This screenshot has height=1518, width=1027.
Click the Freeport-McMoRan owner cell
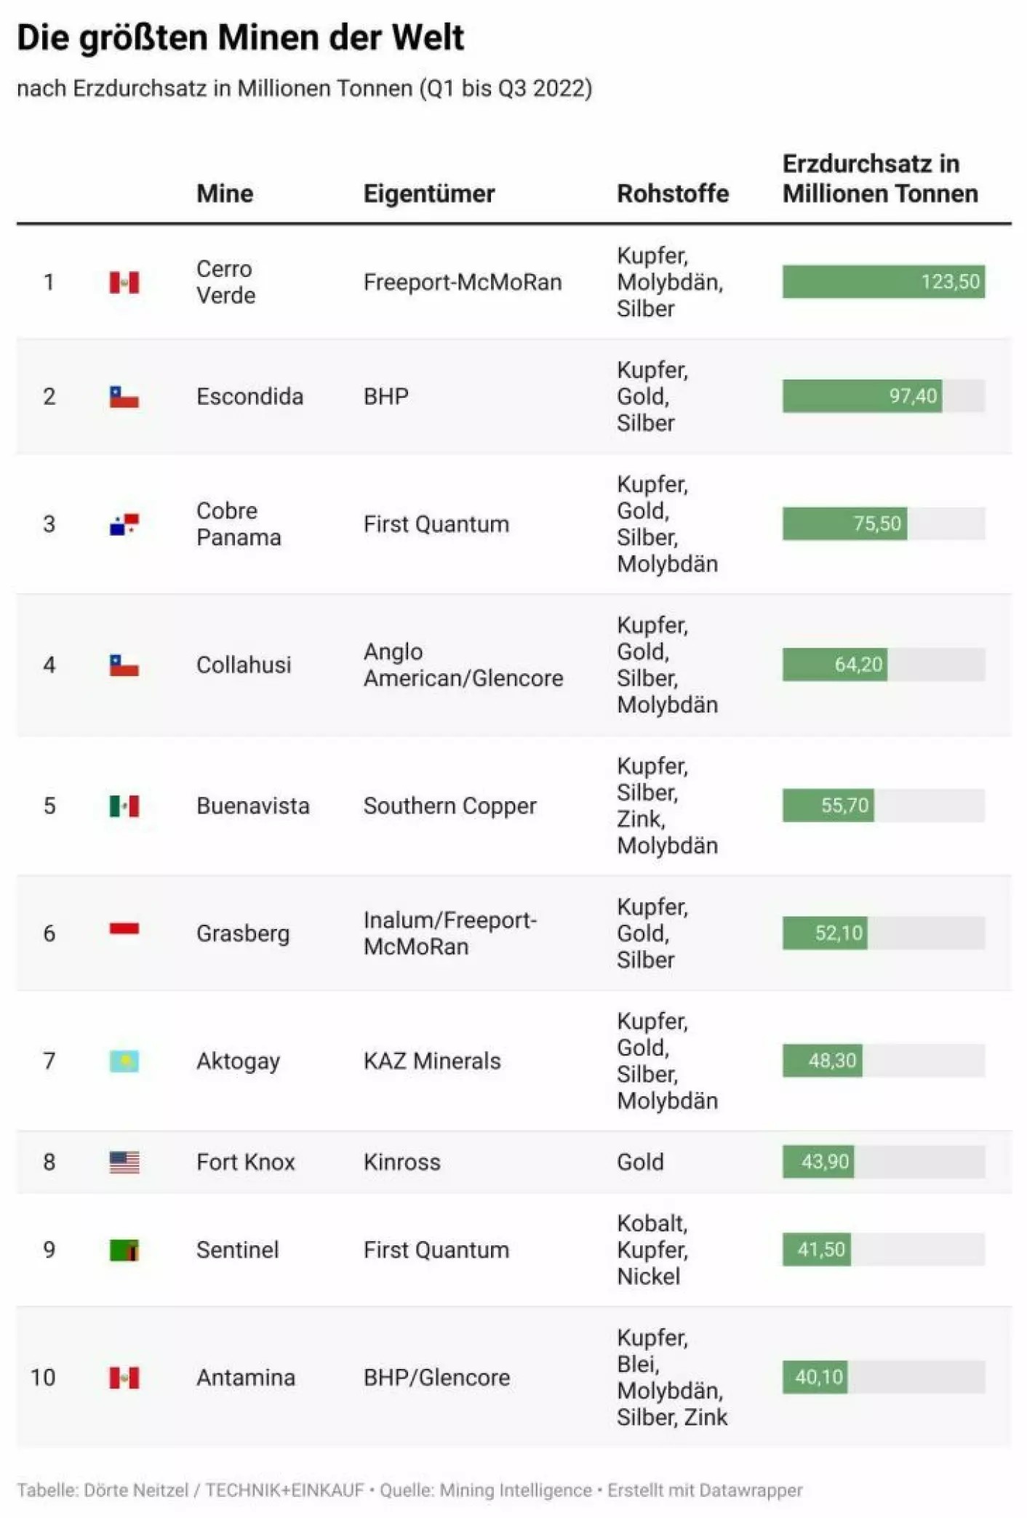coord(463,282)
